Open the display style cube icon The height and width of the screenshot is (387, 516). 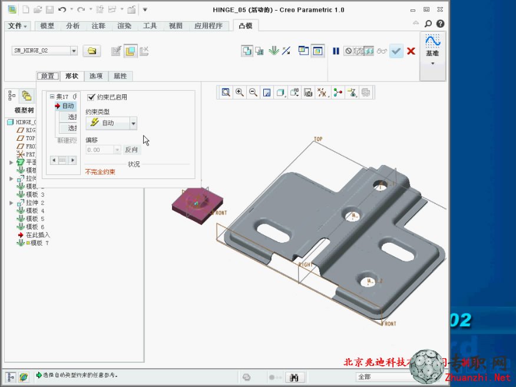point(280,92)
